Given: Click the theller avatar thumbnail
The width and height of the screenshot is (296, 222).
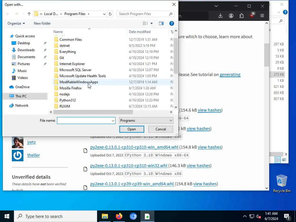Looking at the screenshot, I should (x=18, y=156).
